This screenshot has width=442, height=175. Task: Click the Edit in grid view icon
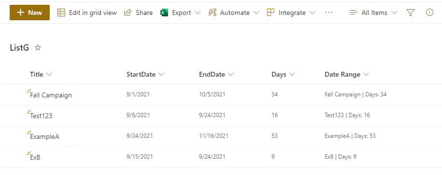pos(61,13)
